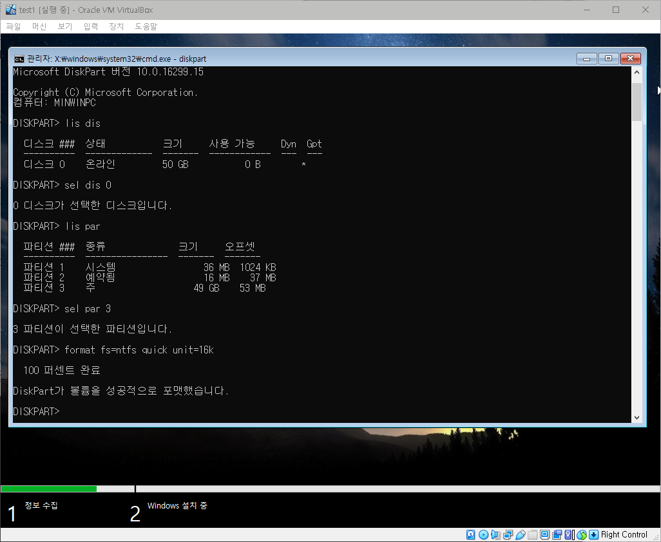The image size is (661, 542).
Task: Click the console scrollbar up arrow
Action: [637, 72]
